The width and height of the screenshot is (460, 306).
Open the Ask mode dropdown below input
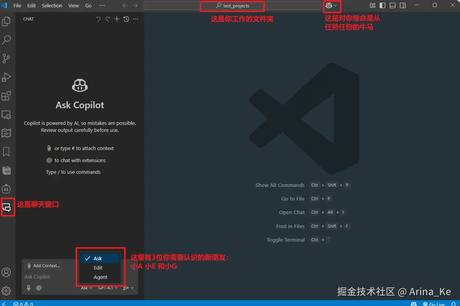86,288
